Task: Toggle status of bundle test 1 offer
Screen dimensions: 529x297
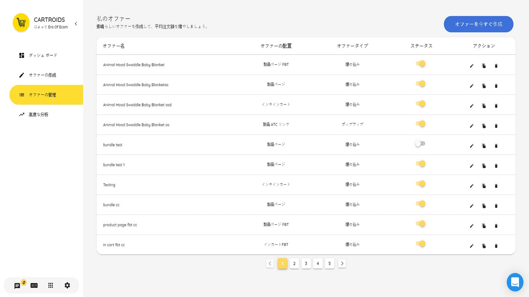Action: pos(421,163)
